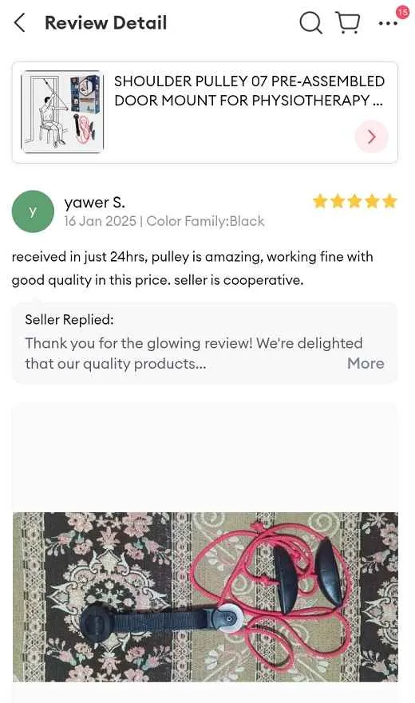Tap the blank area above the review photo

click(205, 457)
